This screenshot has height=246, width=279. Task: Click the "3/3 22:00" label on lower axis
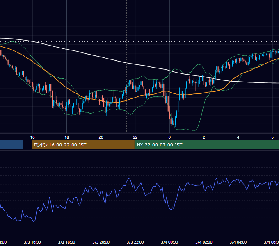pyautogui.click(x=135, y=242)
